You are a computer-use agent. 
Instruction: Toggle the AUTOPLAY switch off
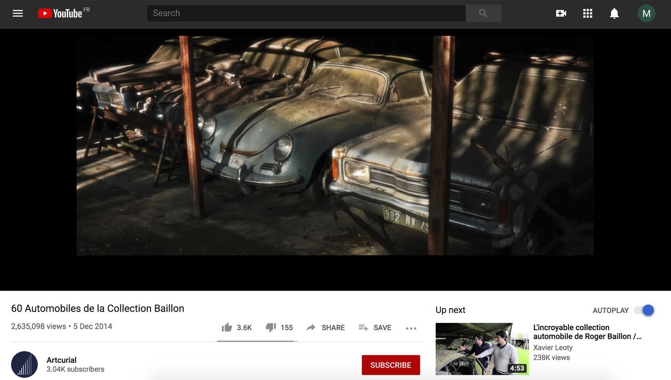click(x=644, y=310)
